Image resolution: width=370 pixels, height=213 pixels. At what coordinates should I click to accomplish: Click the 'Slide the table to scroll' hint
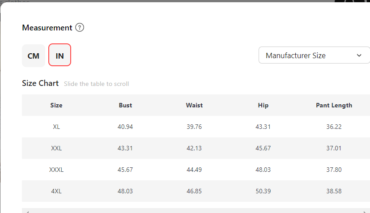point(96,84)
